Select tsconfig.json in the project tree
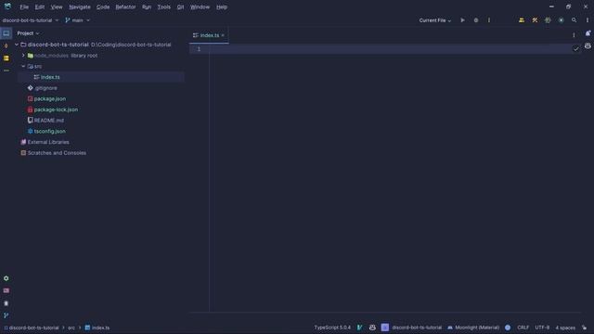This screenshot has width=594, height=334. 49,131
